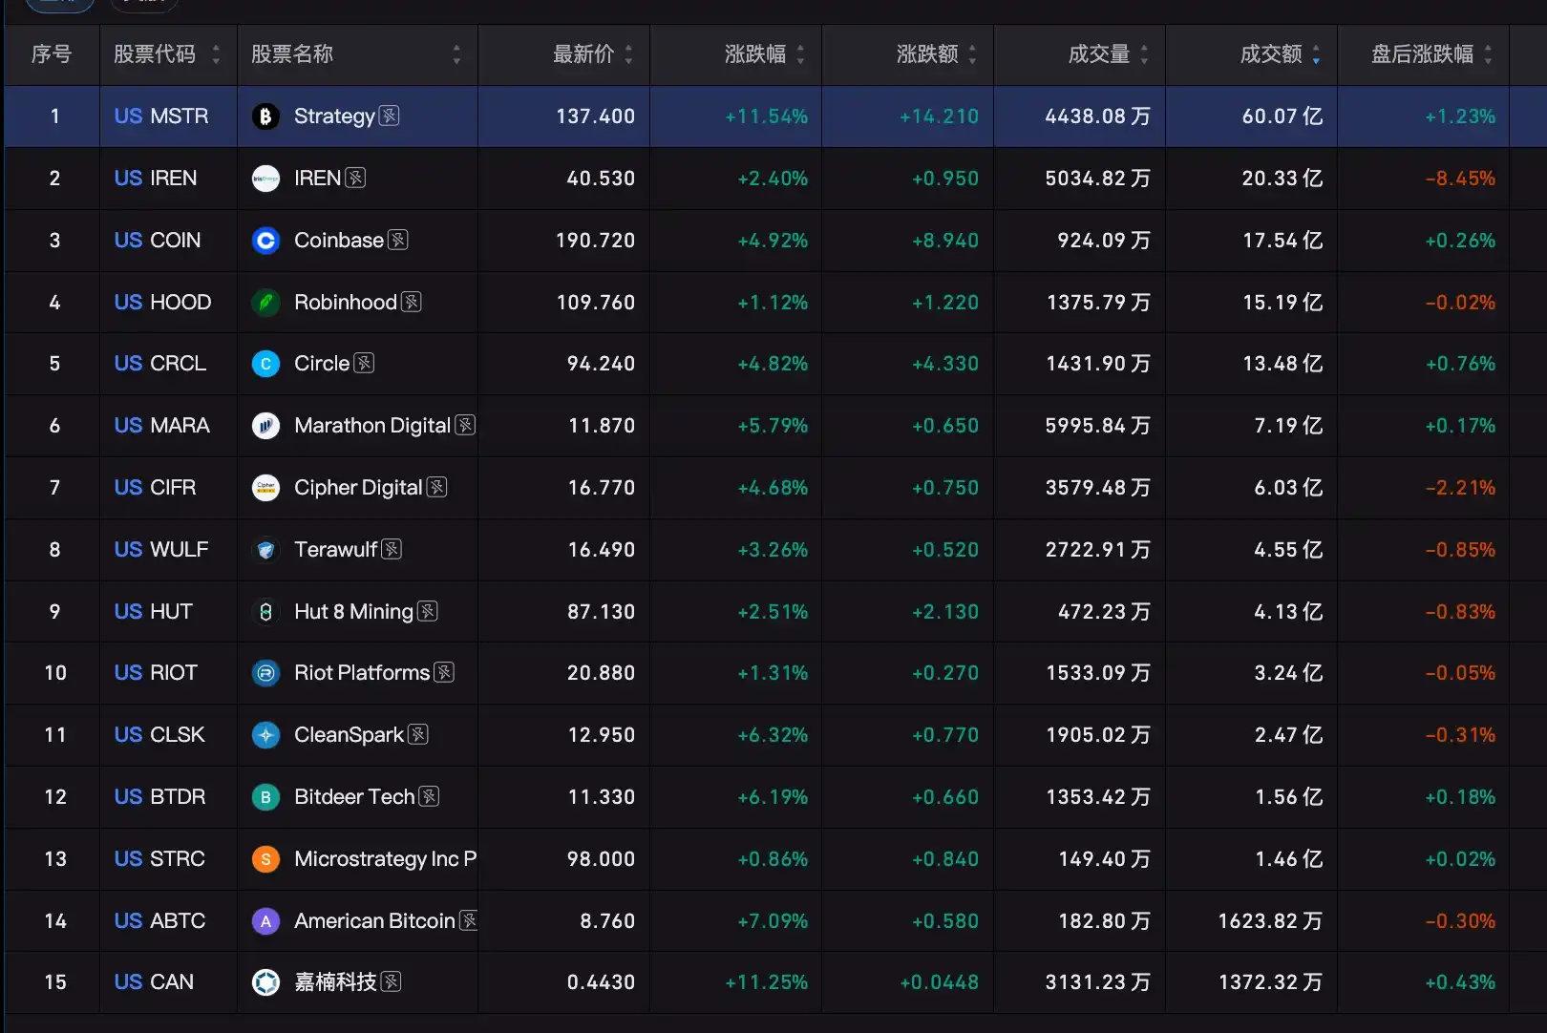Click the badge icon next to Circle
Viewport: 1547px width, 1033px height.
point(364,363)
